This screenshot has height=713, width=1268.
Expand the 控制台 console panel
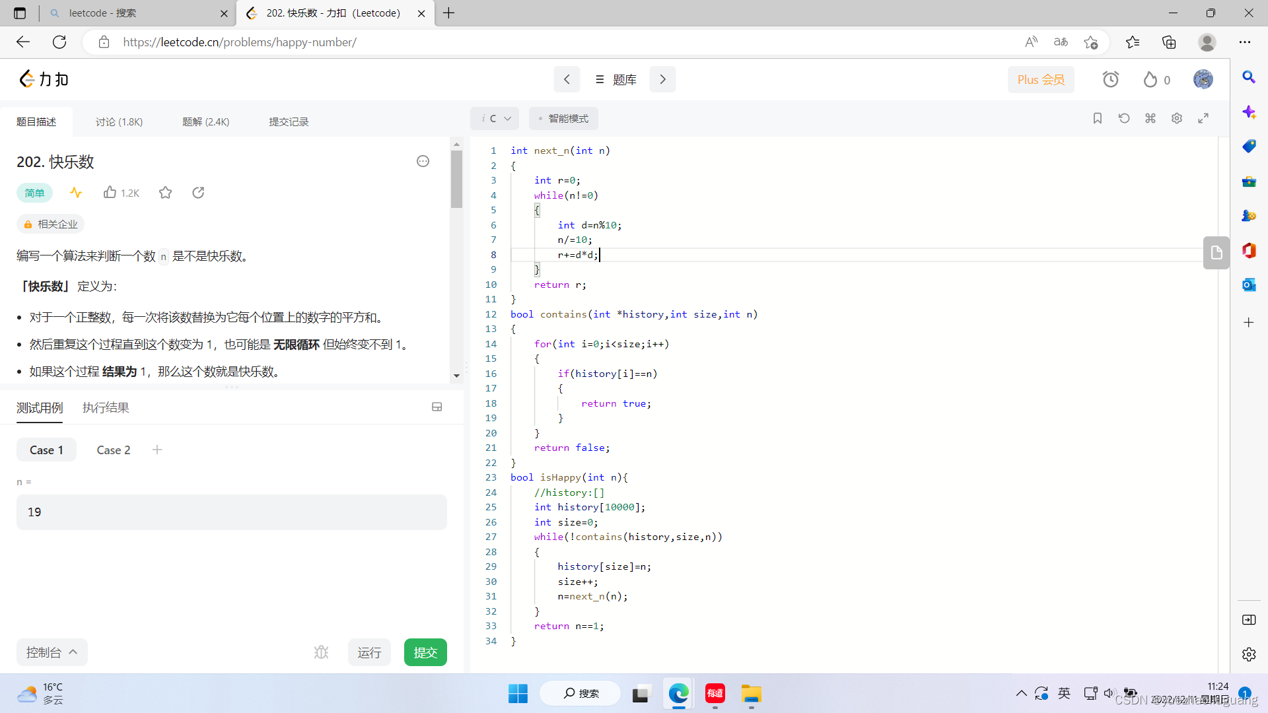coord(52,652)
